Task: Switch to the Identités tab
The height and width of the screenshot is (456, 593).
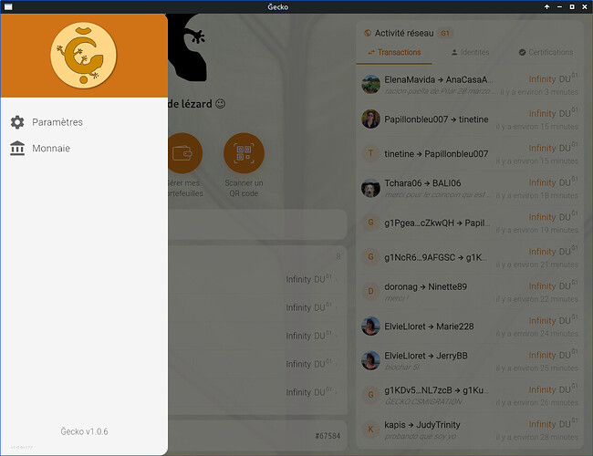Action: click(x=470, y=53)
